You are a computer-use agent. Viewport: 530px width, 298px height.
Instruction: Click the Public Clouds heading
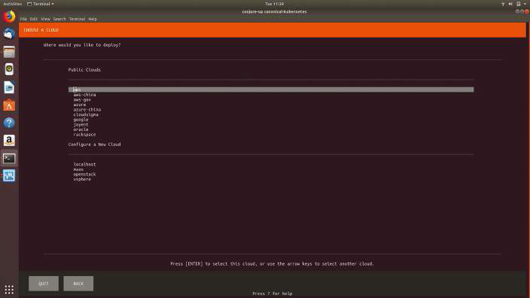(84, 69)
